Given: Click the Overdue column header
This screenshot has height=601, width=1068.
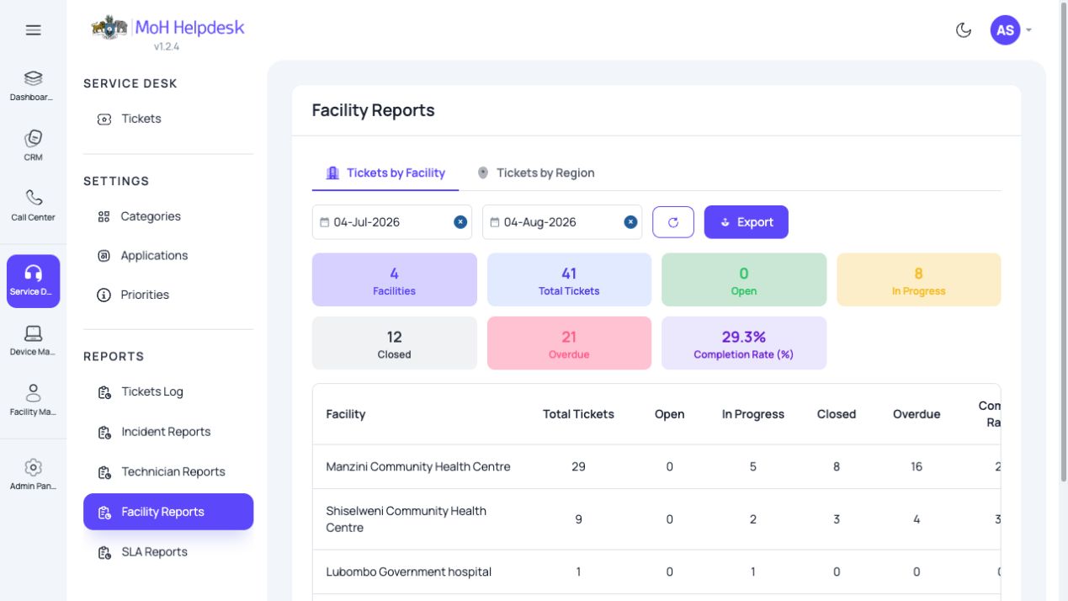Looking at the screenshot, I should [x=917, y=414].
